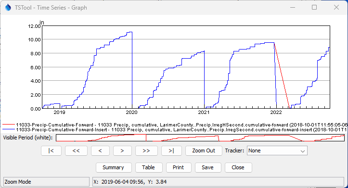Close the window using the title bar X

[336, 8]
